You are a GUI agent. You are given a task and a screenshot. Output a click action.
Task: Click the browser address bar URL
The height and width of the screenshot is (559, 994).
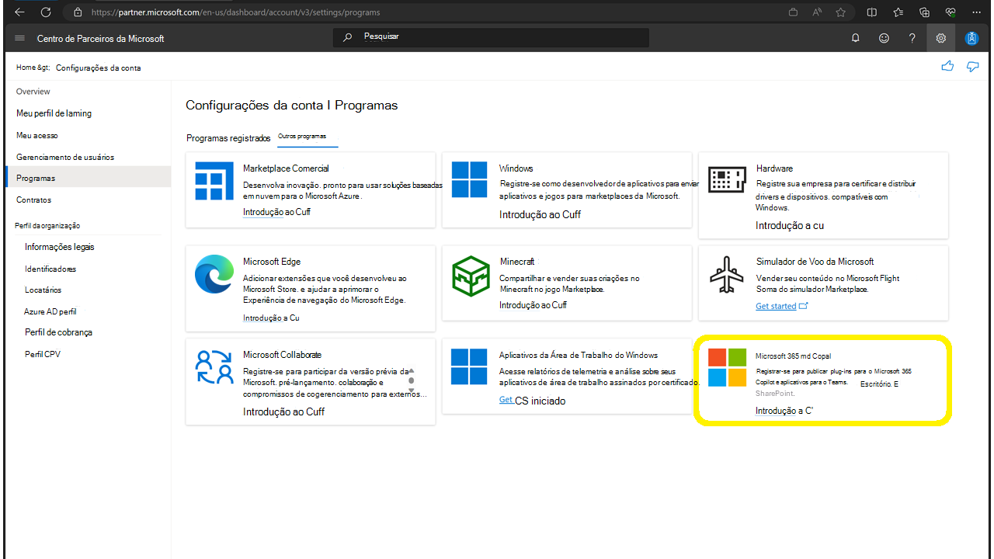(235, 12)
